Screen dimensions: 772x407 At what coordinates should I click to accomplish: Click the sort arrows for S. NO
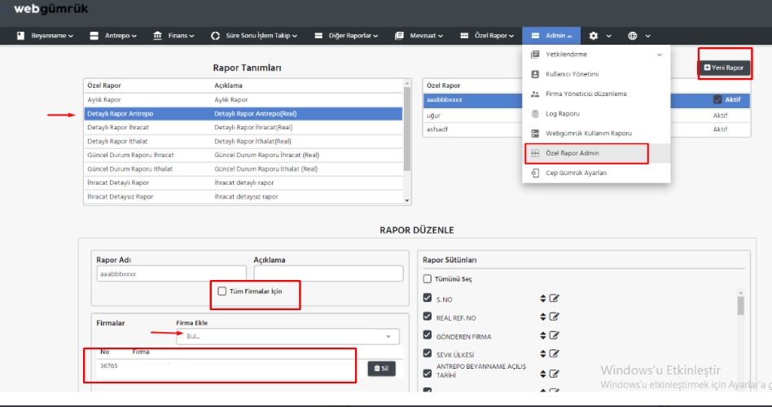click(542, 298)
